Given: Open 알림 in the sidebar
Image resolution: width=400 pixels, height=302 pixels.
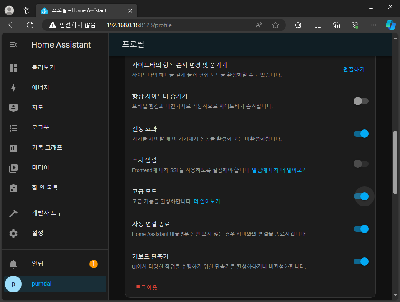Looking at the screenshot, I should pos(55,264).
